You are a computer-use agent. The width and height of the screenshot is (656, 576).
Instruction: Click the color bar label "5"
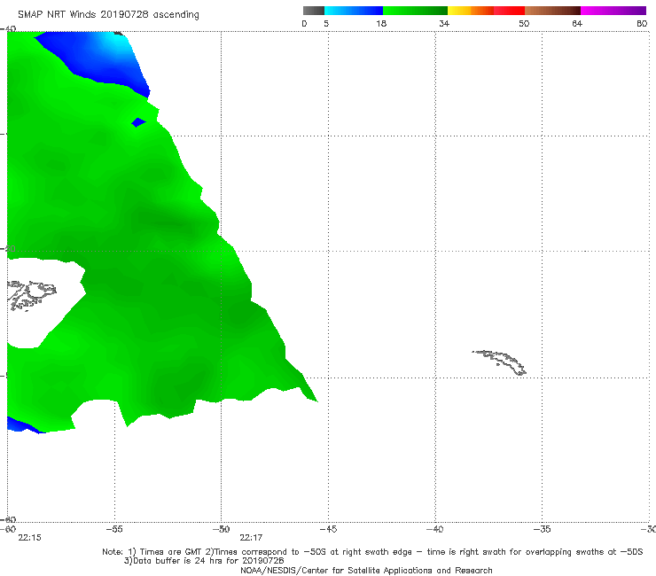pos(326,23)
